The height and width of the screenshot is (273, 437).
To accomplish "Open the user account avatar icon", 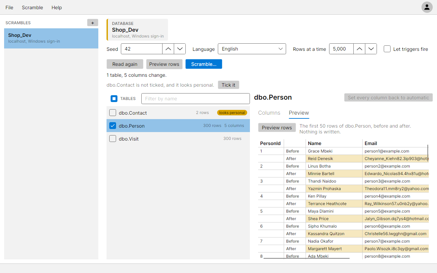I will (427, 7).
